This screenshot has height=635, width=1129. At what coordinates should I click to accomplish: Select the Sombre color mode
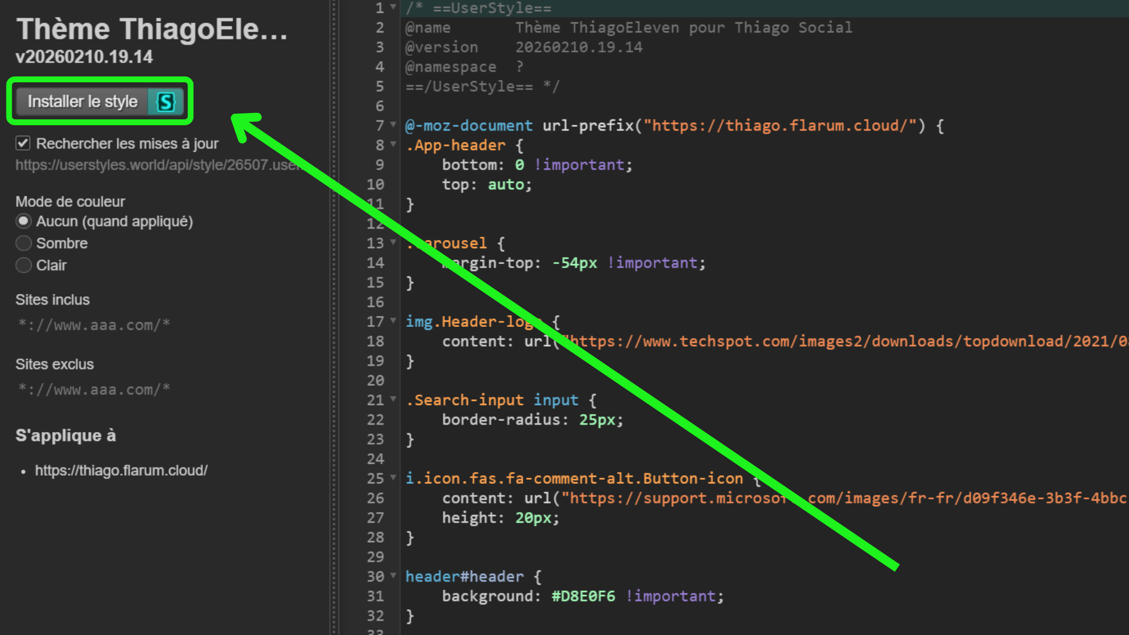24,243
